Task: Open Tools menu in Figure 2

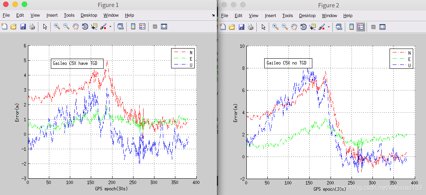Action: pos(287,16)
